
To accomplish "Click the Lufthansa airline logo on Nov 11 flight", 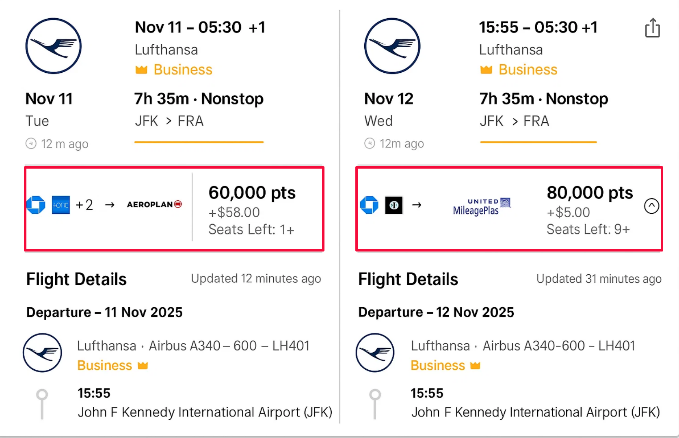I will 53,46.
